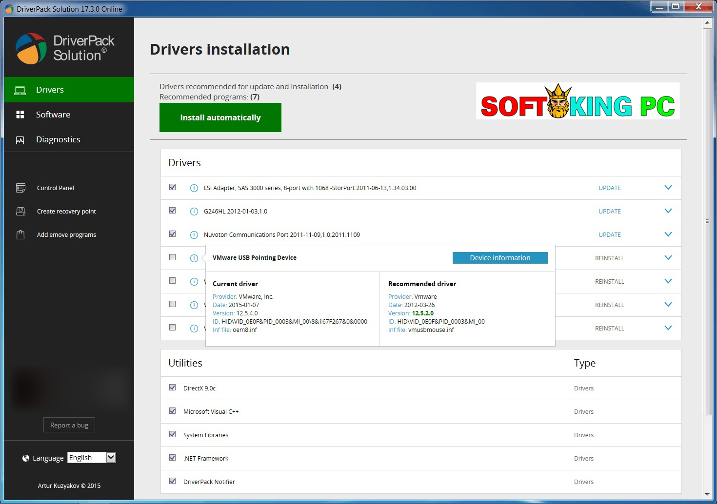This screenshot has height=504, width=717.
Task: Deselect the System Libraries checkbox
Action: 172,434
